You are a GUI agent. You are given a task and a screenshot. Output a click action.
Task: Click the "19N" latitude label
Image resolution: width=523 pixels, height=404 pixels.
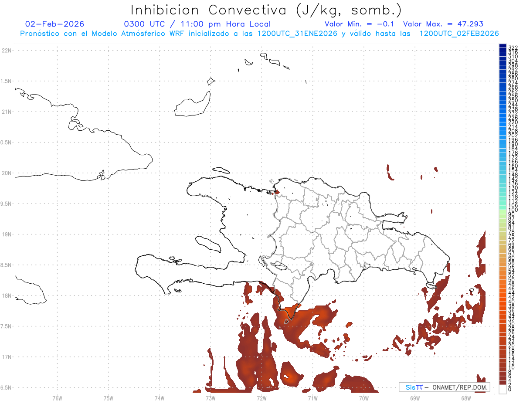point(6,234)
